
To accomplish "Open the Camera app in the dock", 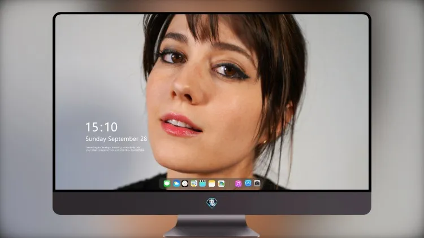I will tap(257, 183).
